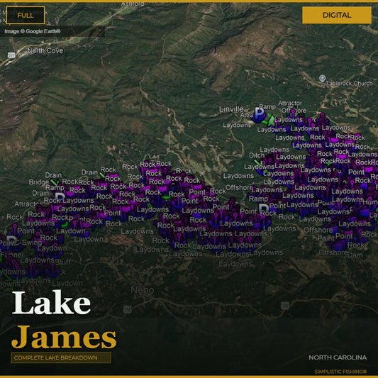Click the Image © Google Earth attribution
378x378 pixels.
click(33, 31)
